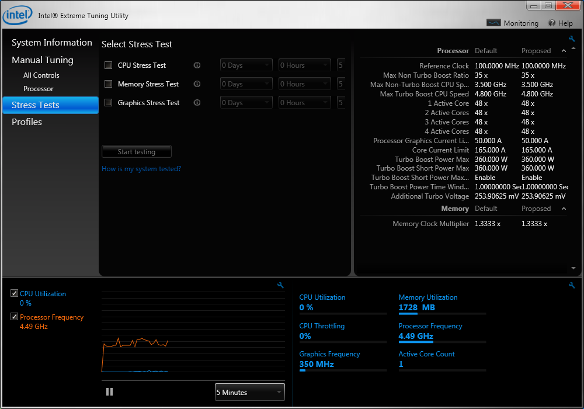Open the Days dropdown for Memory Stress Test
This screenshot has height=409, width=584.
tap(246, 84)
